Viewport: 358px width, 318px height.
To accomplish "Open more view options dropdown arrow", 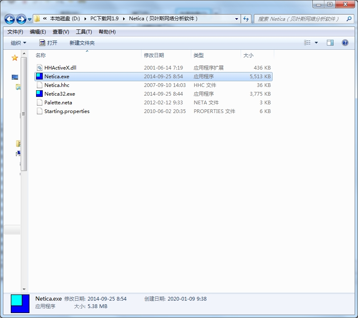I will (x=316, y=43).
